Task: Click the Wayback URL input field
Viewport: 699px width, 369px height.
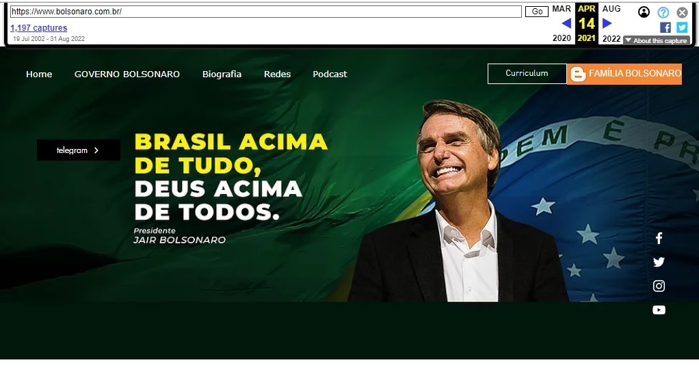Action: tap(265, 12)
